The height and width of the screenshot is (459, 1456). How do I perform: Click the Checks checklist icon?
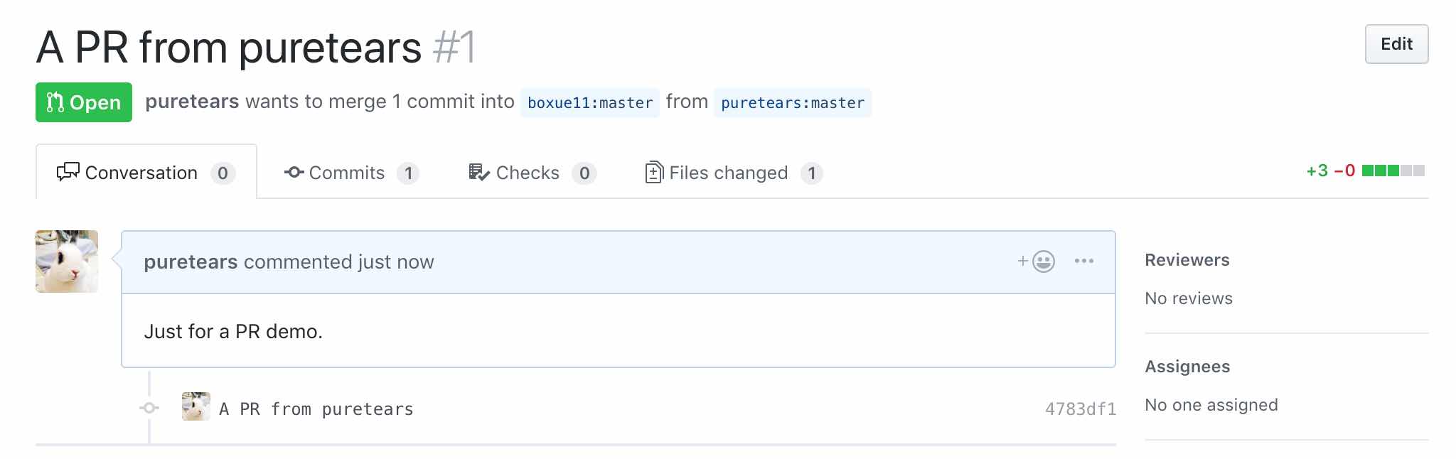[x=478, y=173]
